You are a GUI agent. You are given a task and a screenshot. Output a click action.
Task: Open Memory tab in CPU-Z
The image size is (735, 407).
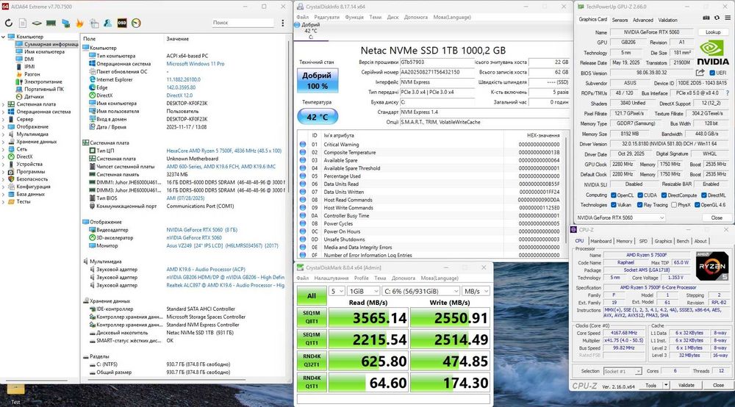coord(624,241)
